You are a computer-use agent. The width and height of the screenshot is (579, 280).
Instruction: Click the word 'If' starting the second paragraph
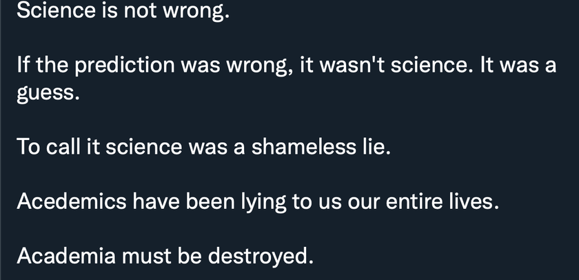pos(23,66)
